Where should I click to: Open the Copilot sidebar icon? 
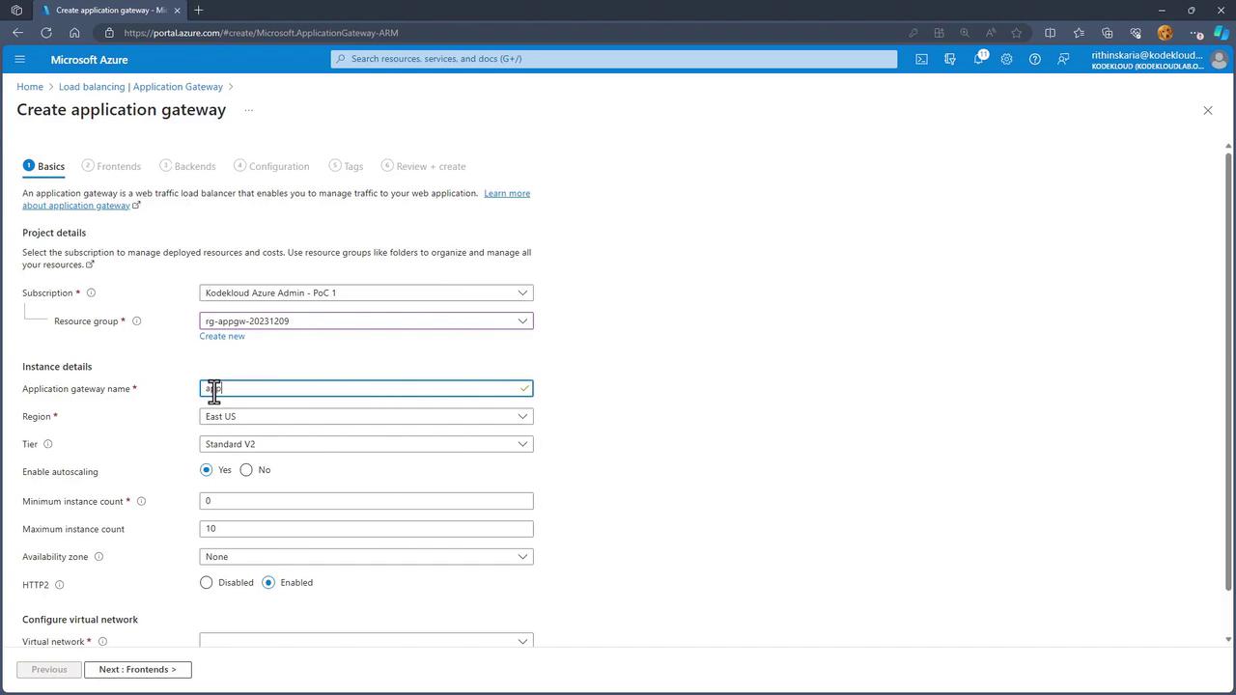click(x=1221, y=33)
